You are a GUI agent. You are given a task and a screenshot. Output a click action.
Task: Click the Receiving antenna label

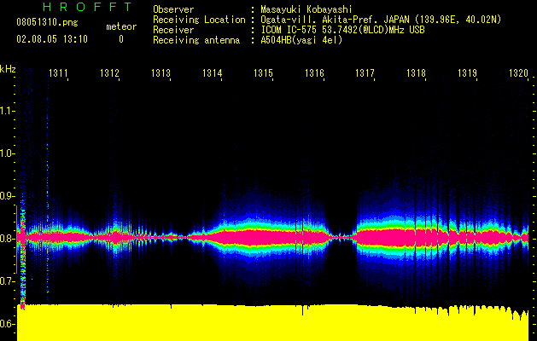point(196,40)
